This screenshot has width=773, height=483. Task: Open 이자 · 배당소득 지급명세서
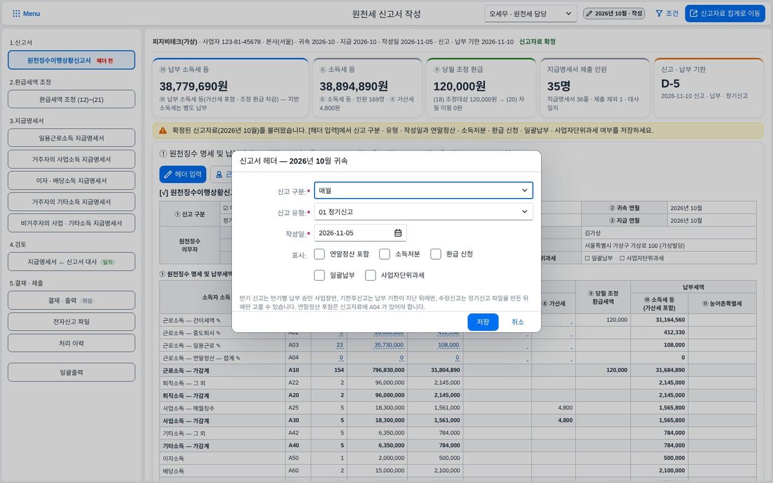(71, 181)
